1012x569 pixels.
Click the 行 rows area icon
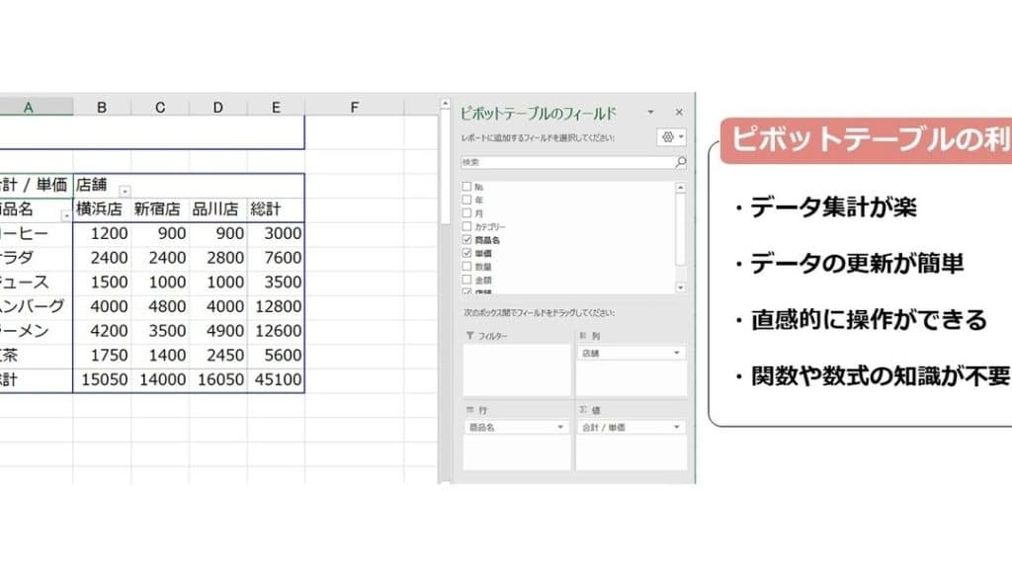point(469,410)
